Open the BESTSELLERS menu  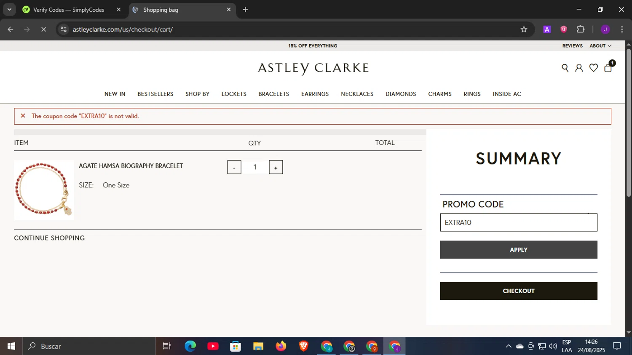(x=155, y=94)
